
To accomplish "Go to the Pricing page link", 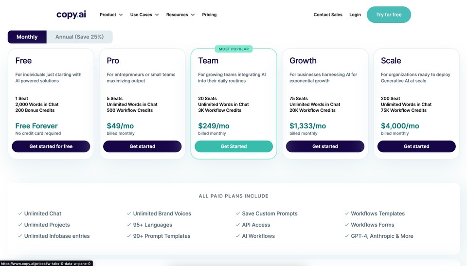I will pyautogui.click(x=209, y=15).
